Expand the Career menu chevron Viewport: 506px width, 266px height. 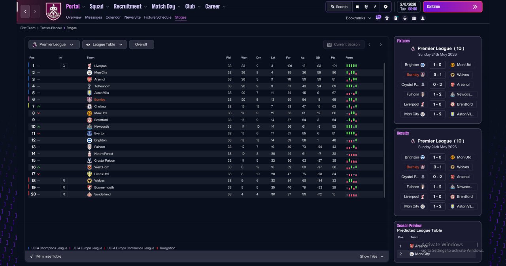click(224, 7)
